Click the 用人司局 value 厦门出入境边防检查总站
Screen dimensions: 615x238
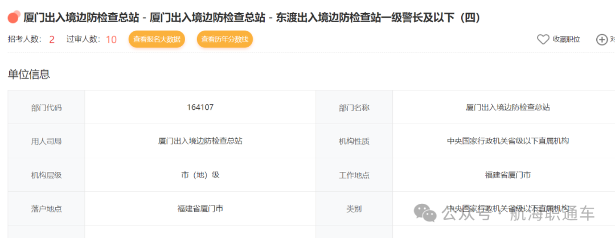(200, 141)
